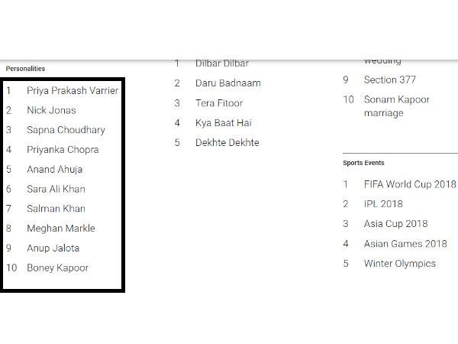Open the Meghan Markle entry

click(61, 228)
